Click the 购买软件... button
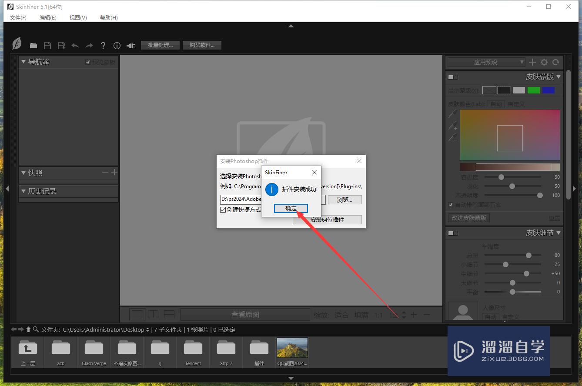The width and height of the screenshot is (582, 386). (202, 45)
